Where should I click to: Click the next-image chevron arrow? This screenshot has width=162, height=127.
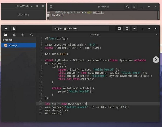[156, 60]
